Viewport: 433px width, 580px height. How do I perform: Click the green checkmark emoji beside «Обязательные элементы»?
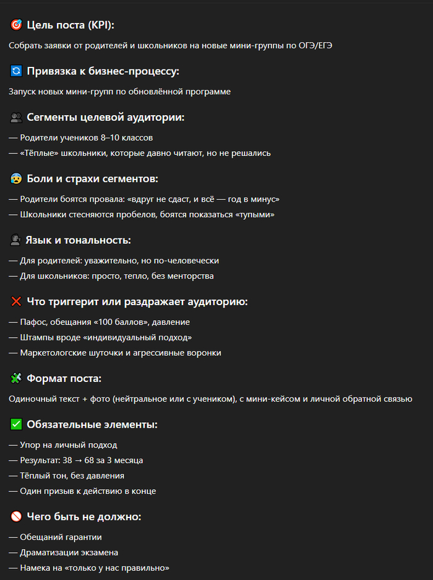tap(16, 425)
